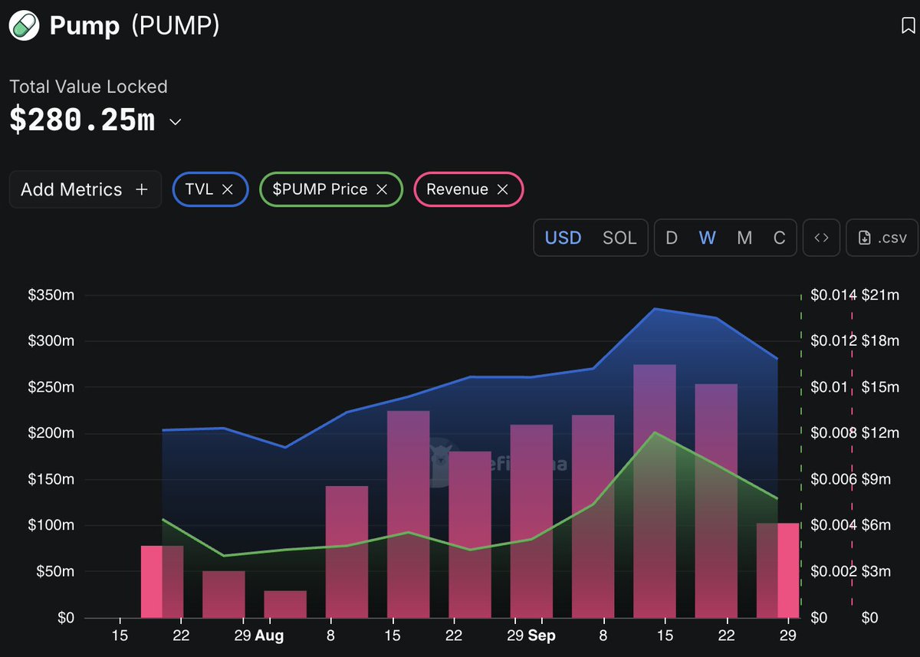Click the $0.008 price axis label

pyautogui.click(x=833, y=433)
